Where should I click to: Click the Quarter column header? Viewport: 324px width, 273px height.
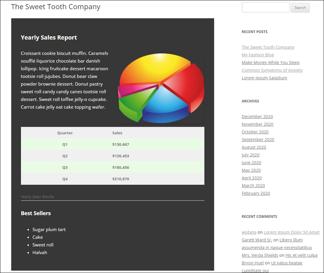pos(65,133)
